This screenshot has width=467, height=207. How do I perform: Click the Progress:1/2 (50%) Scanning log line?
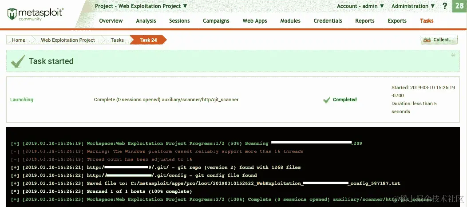point(186,143)
